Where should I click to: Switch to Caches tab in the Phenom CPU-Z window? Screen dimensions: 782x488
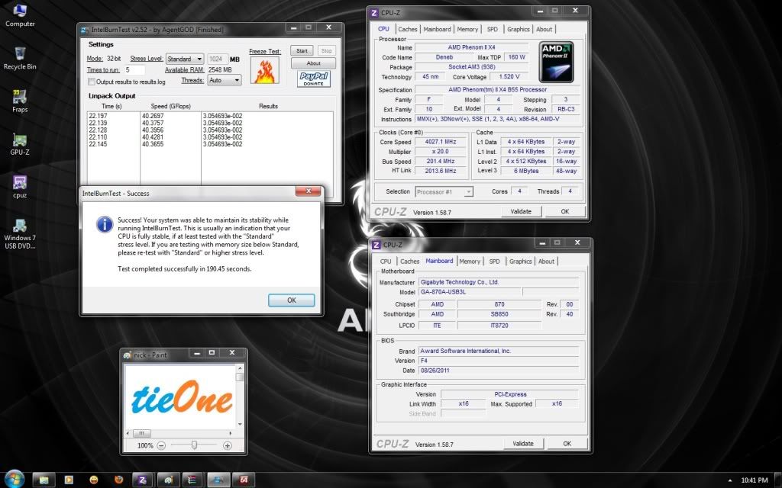(x=408, y=30)
